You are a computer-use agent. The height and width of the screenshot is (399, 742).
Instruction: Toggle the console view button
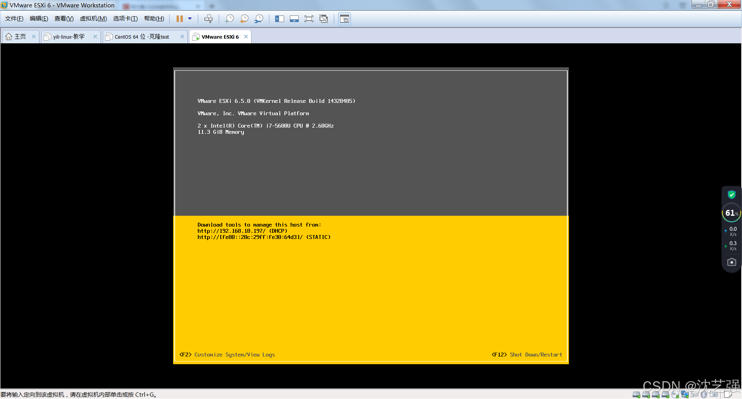pyautogui.click(x=344, y=19)
